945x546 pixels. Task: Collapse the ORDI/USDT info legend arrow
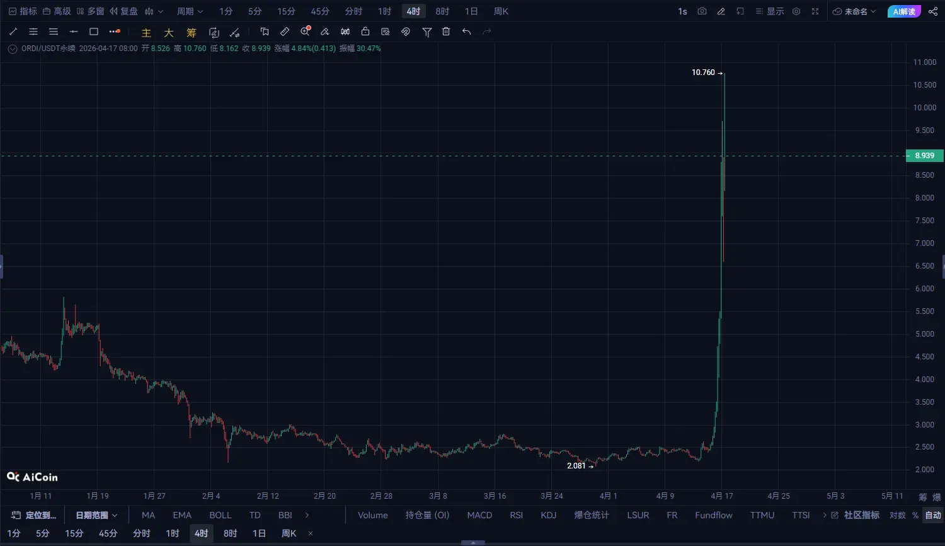coord(13,49)
